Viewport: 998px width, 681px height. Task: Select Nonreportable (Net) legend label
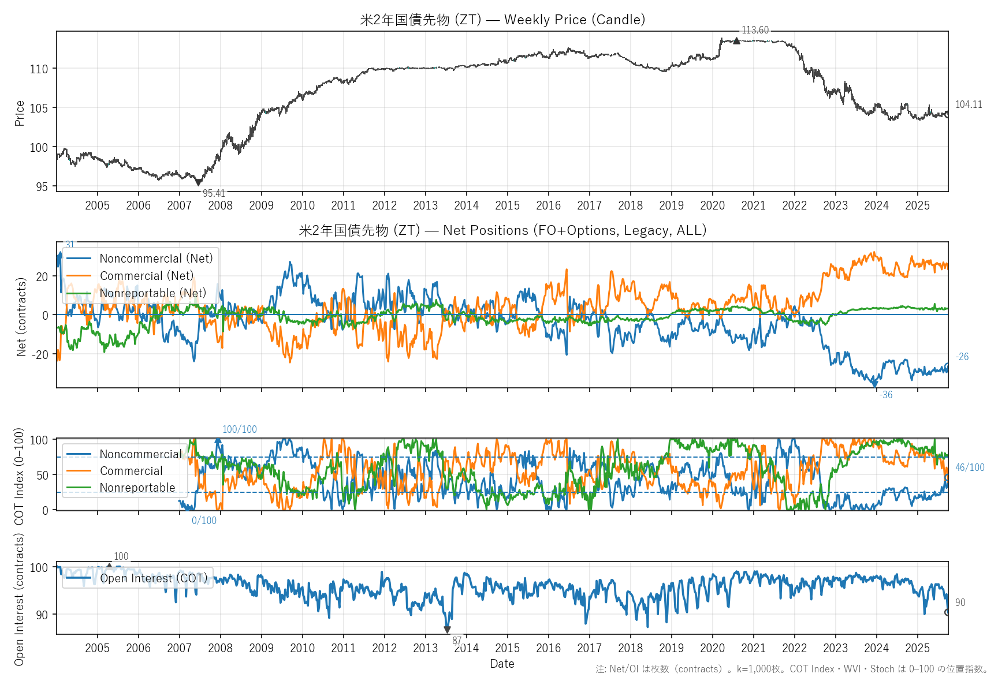(x=152, y=293)
